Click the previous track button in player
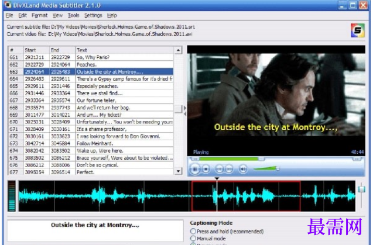373x245 pixels. [x=220, y=169]
